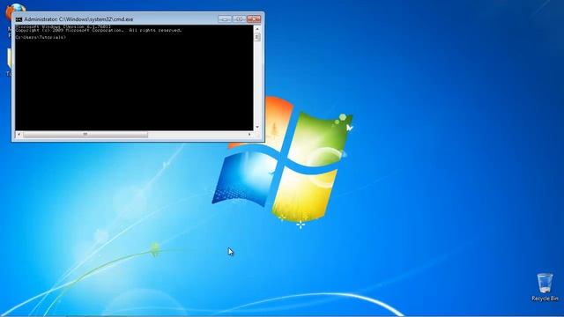Click the vertical scrollbar down arrow in cmd
This screenshot has height=317, width=564.
pyautogui.click(x=257, y=127)
